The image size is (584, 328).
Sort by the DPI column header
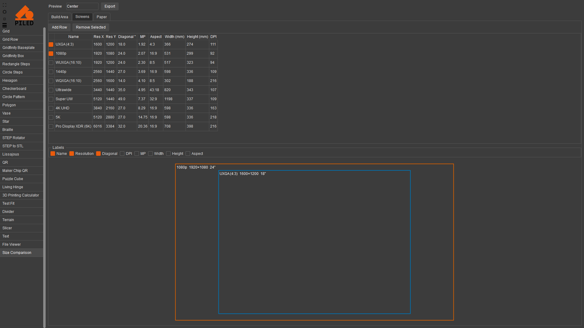tap(214, 37)
